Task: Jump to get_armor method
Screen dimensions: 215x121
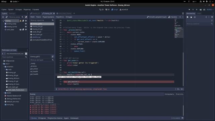Action: (x=34, y=69)
